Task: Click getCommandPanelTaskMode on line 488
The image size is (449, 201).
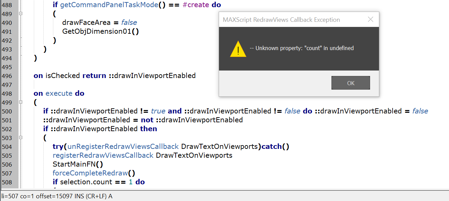Action: point(109,5)
